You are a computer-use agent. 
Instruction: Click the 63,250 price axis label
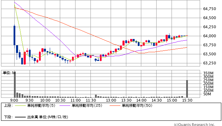tap(209, 63)
